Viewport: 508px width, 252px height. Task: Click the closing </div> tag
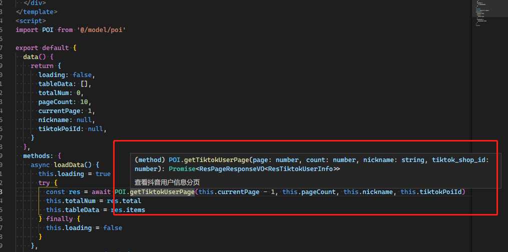coord(35,3)
